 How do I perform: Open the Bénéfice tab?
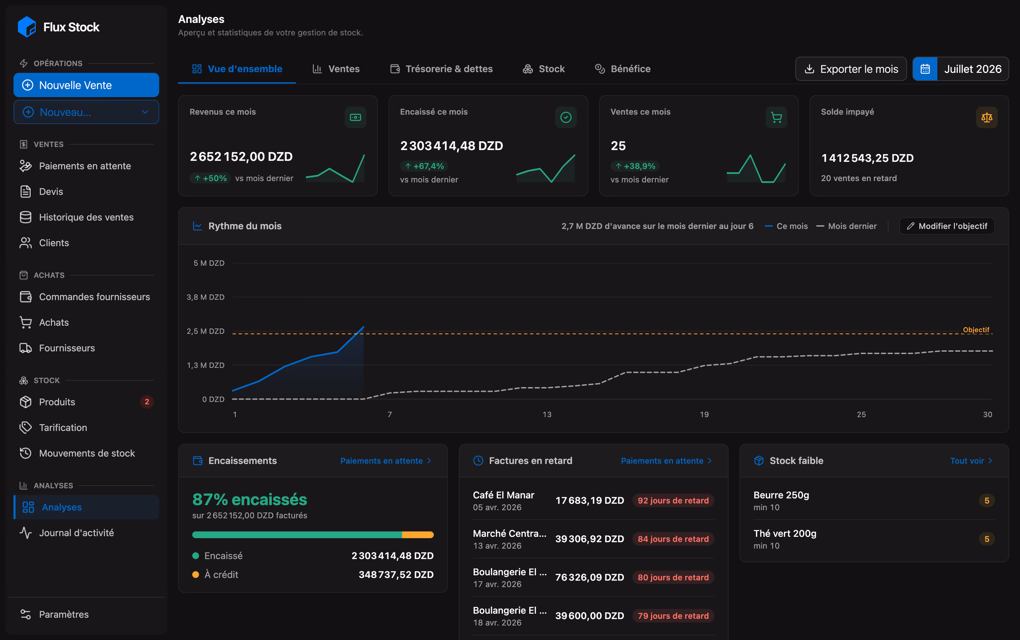coord(623,69)
